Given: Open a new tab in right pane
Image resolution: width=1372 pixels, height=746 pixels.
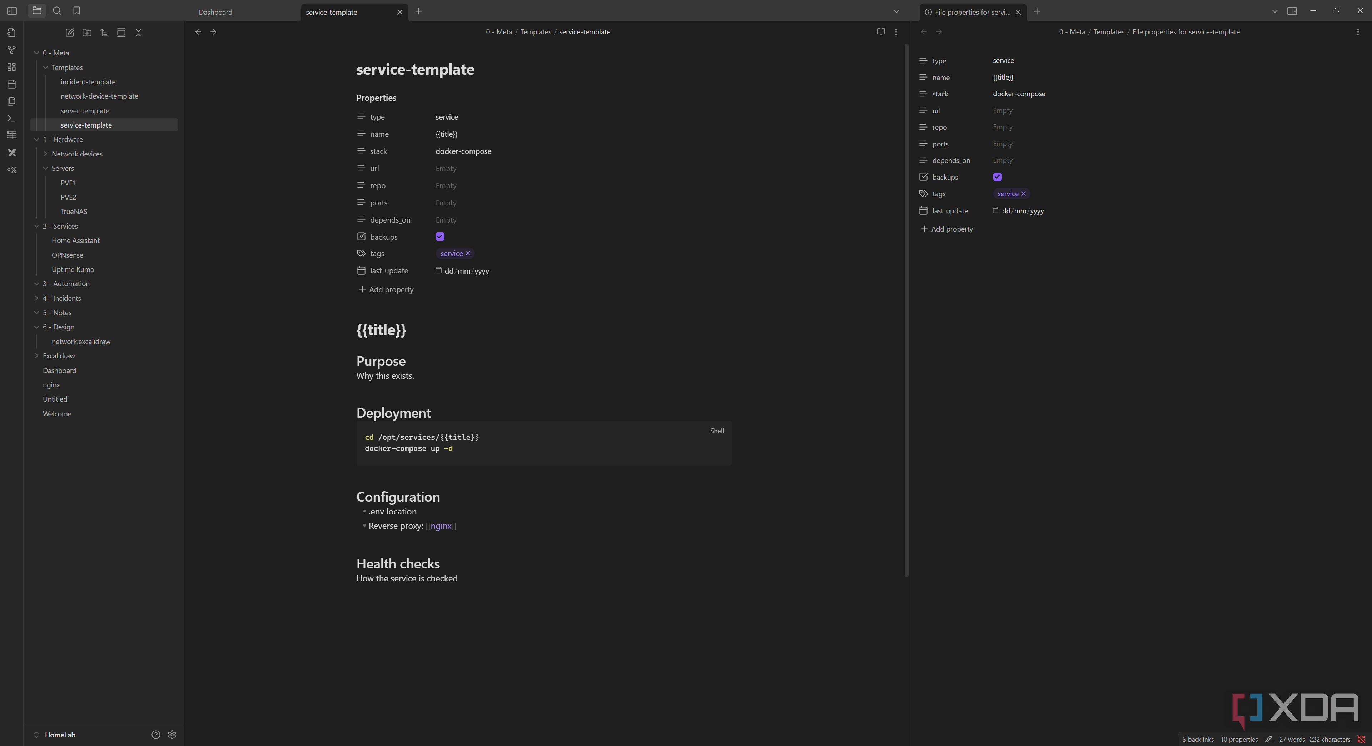Looking at the screenshot, I should tap(1037, 11).
